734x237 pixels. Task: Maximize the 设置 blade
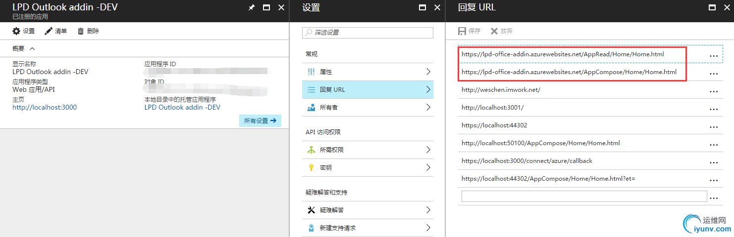[422, 7]
